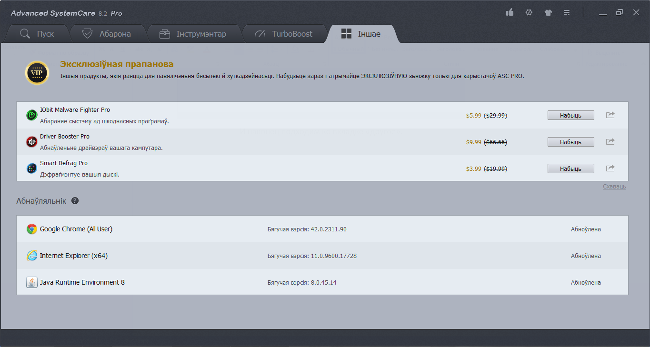
Task: Click the Абнаўляльнік help question icon
Action: tap(75, 201)
